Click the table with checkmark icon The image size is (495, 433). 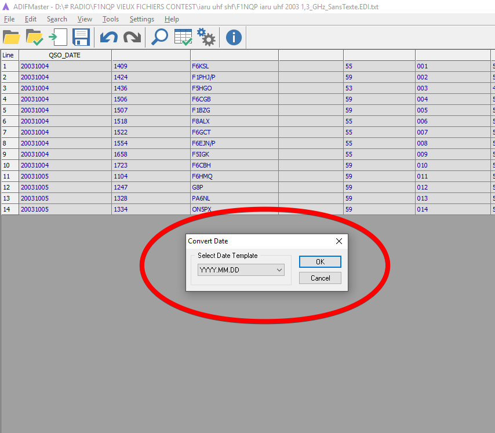183,38
